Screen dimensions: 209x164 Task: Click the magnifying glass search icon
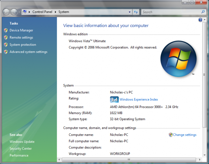click(x=203, y=12)
